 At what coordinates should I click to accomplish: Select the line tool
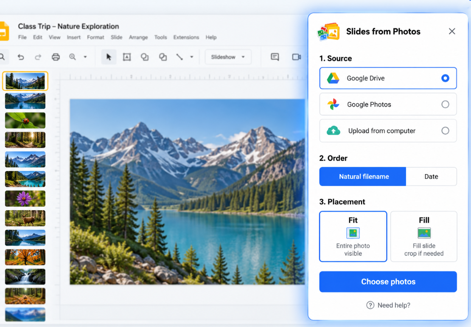[179, 57]
